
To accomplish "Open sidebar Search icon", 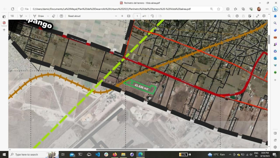I will click(x=275, y=23).
